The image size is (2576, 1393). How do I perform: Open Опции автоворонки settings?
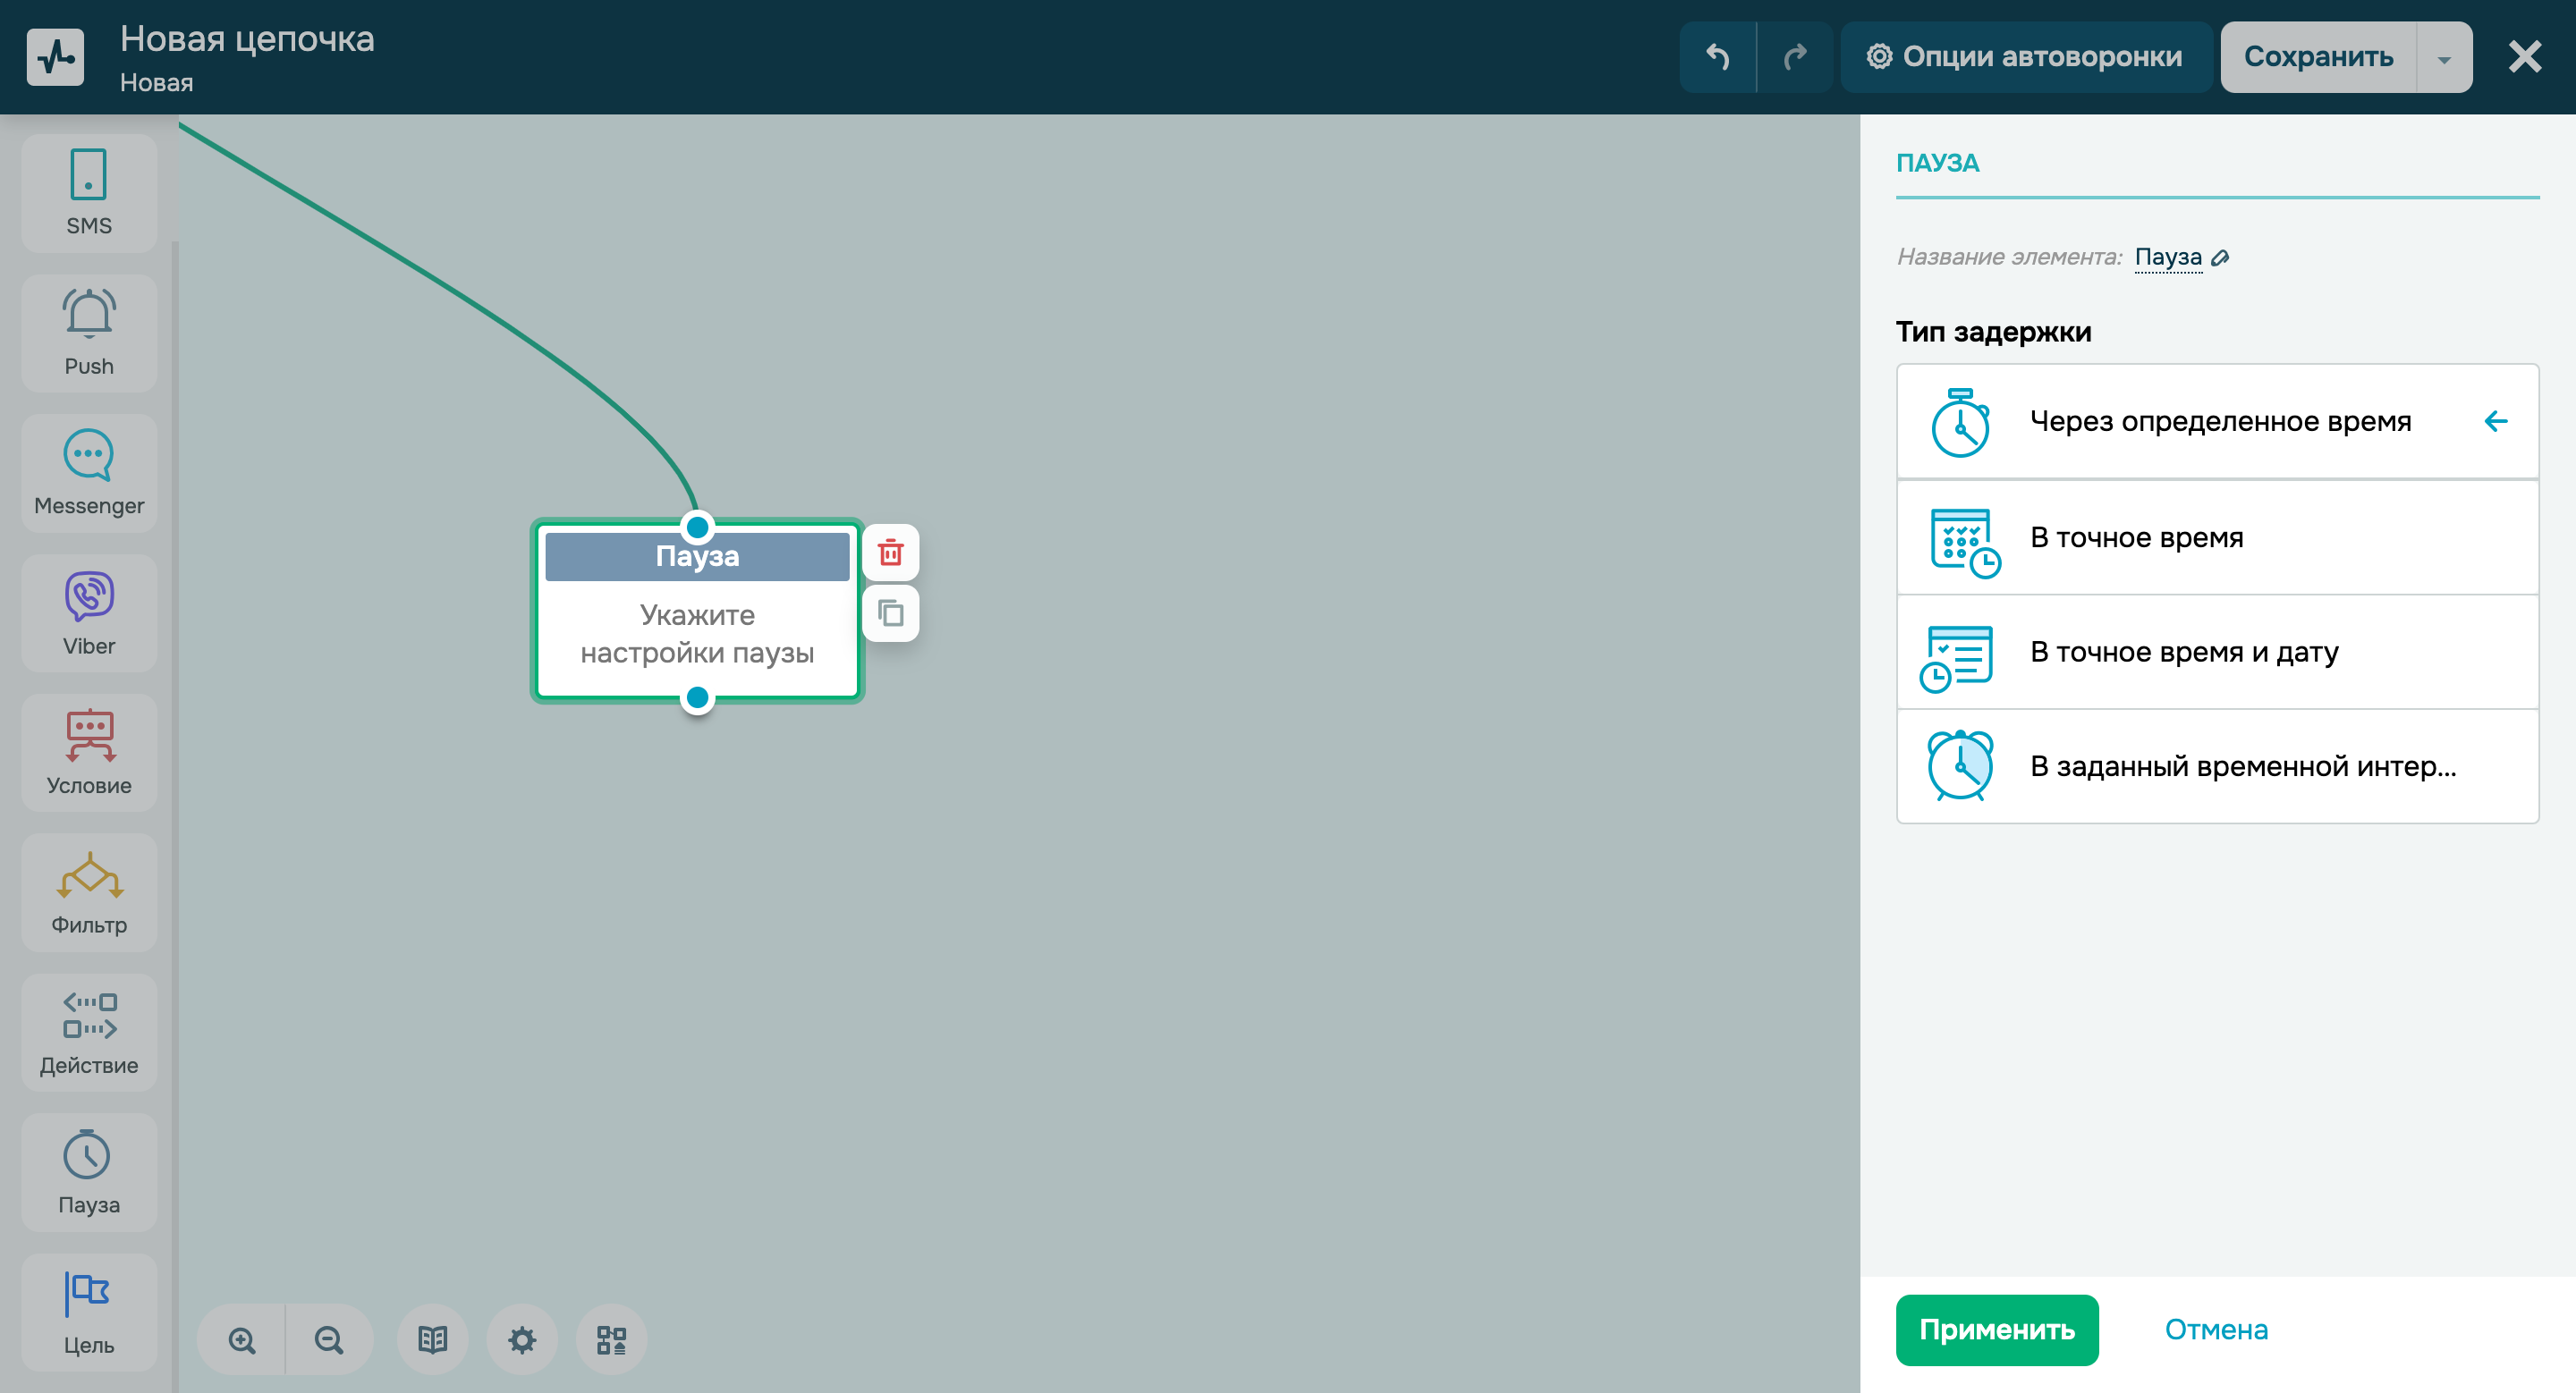2024,57
